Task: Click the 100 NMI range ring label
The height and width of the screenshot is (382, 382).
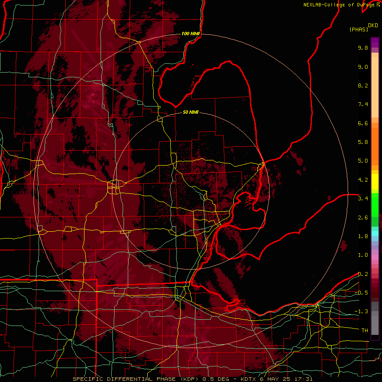Action: pos(191,34)
